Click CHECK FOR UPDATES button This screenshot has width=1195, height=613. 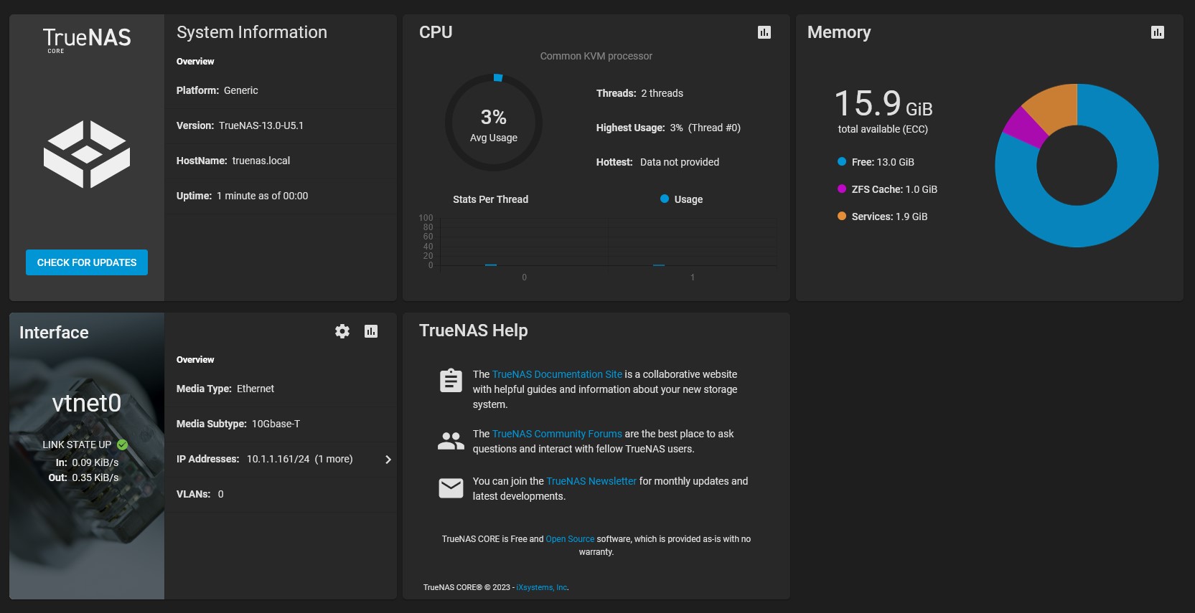[x=87, y=262]
